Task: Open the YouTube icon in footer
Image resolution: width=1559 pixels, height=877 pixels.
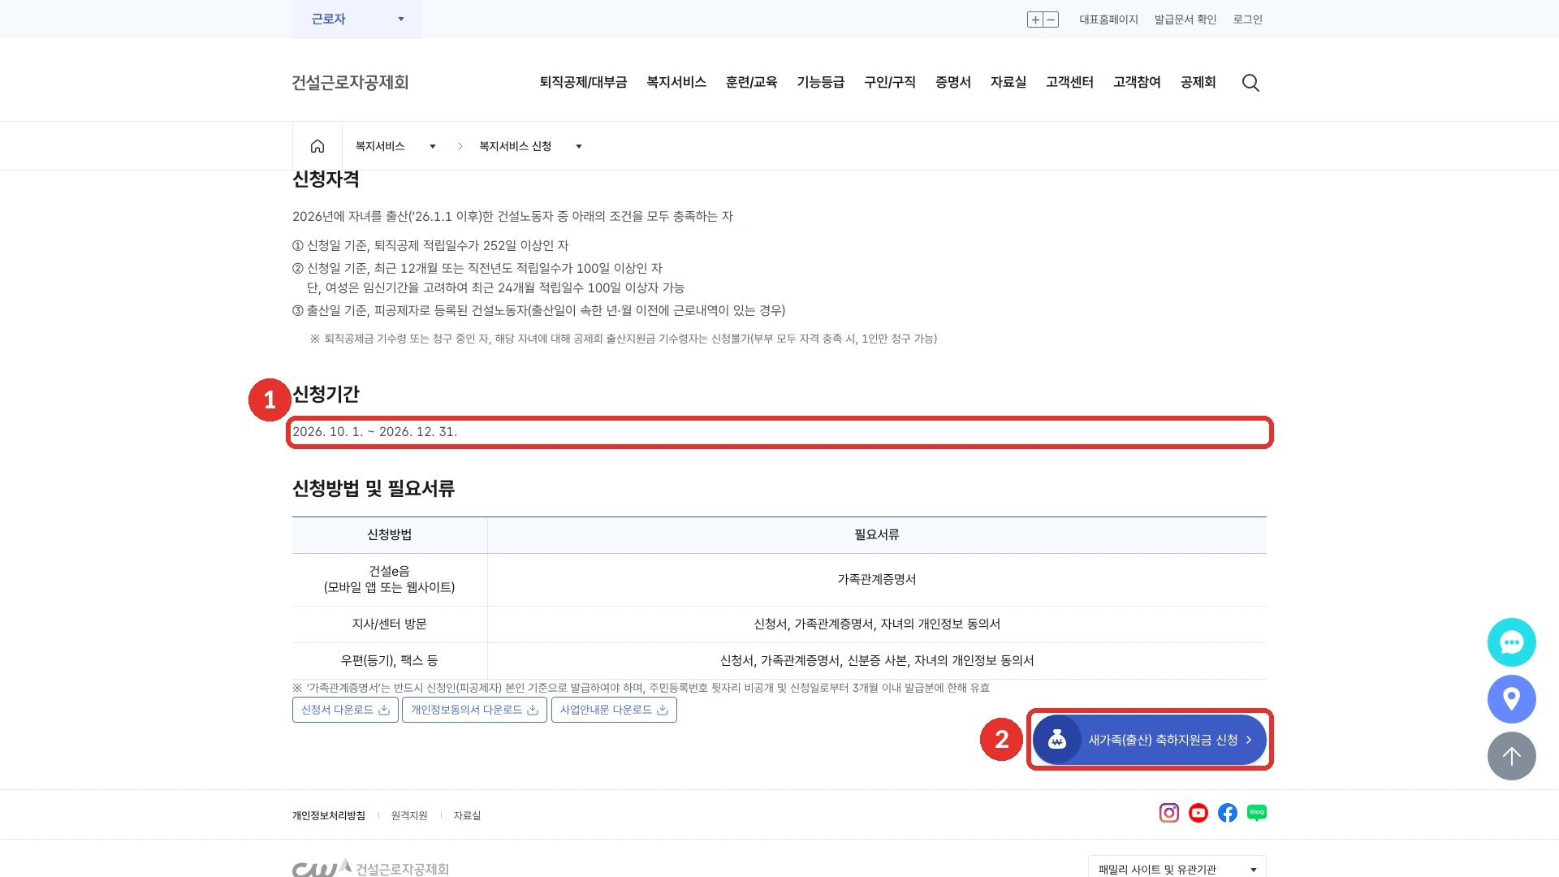Action: pyautogui.click(x=1198, y=813)
